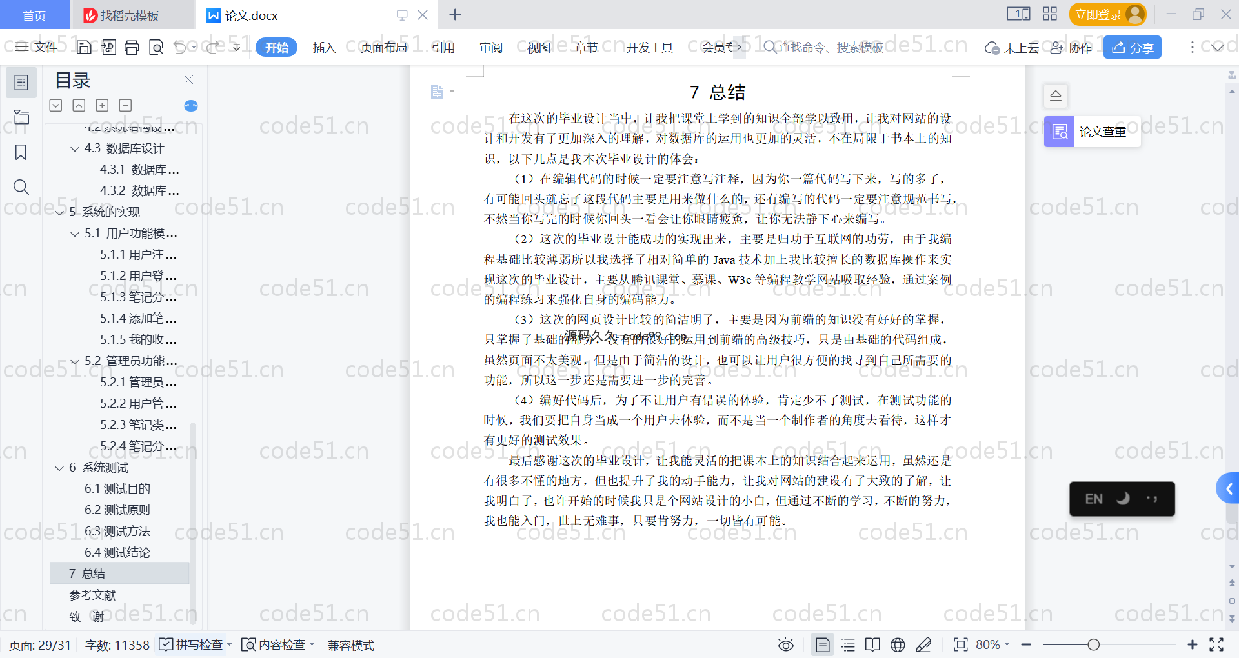The image size is (1239, 658).
Task: Collapse the right task pane icon
Action: coord(1056,95)
